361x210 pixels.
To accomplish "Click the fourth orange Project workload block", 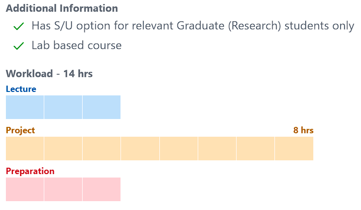I will (140, 149).
